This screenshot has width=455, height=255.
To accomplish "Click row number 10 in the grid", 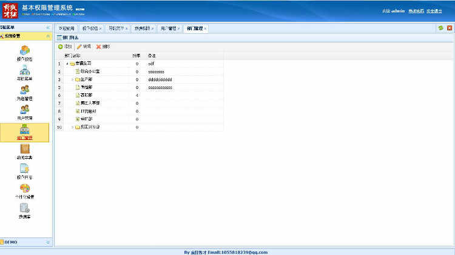I will [x=59, y=127].
